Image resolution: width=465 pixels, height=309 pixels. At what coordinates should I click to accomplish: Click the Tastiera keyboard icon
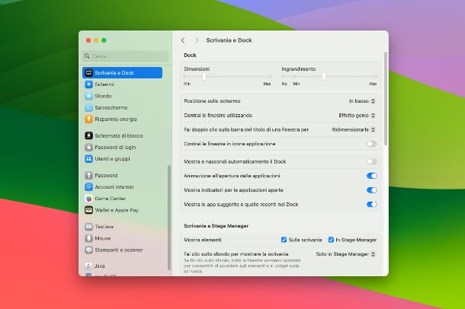[88, 227]
